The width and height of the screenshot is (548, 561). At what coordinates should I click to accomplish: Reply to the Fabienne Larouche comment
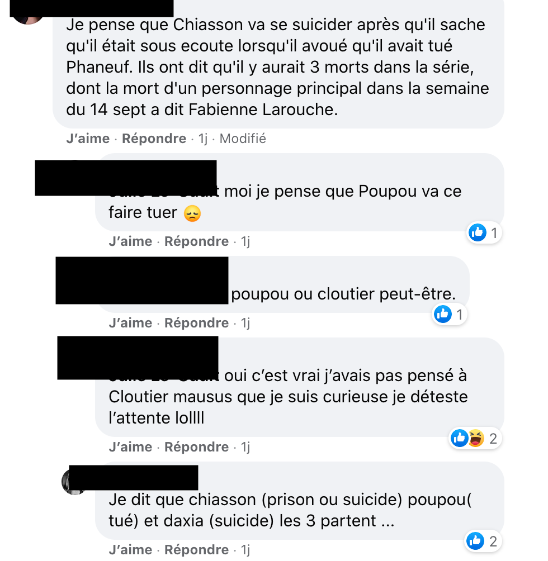click(154, 139)
